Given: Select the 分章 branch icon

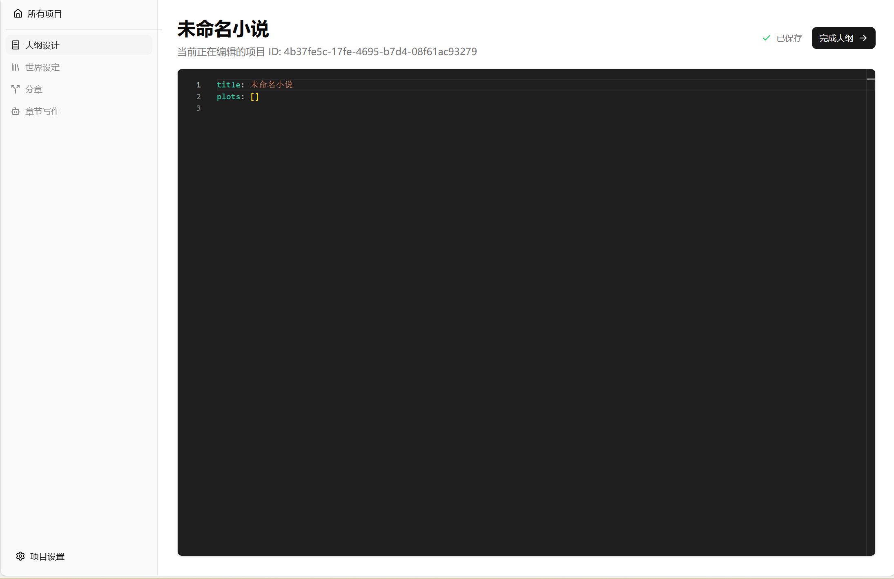Looking at the screenshot, I should click(16, 89).
